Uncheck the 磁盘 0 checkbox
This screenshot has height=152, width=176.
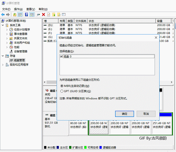coord(61,56)
